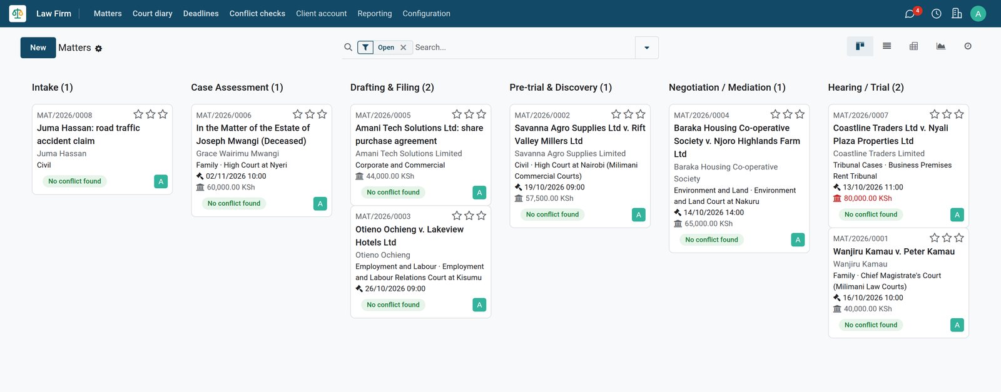
Task: Click the New button
Action: pos(38,48)
